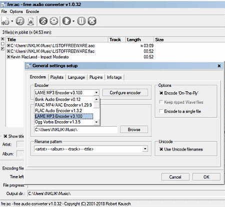Click the encoder list scroll-up arrow

pyautogui.click(x=96, y=99)
